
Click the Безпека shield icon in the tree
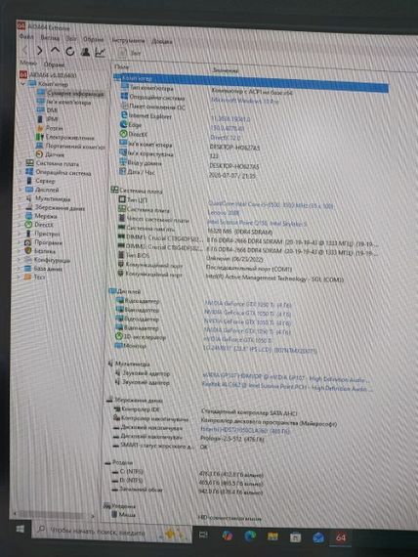[x=28, y=251]
